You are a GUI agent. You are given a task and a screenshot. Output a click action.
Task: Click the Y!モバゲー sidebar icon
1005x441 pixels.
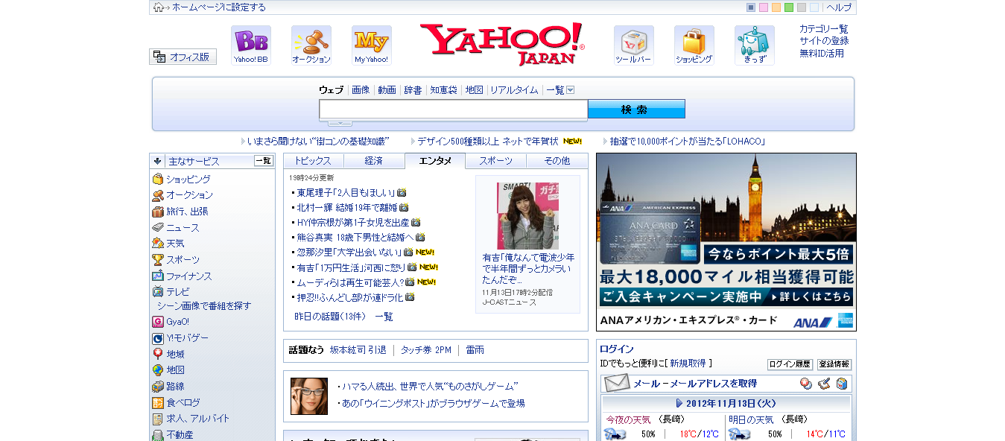pyautogui.click(x=158, y=338)
